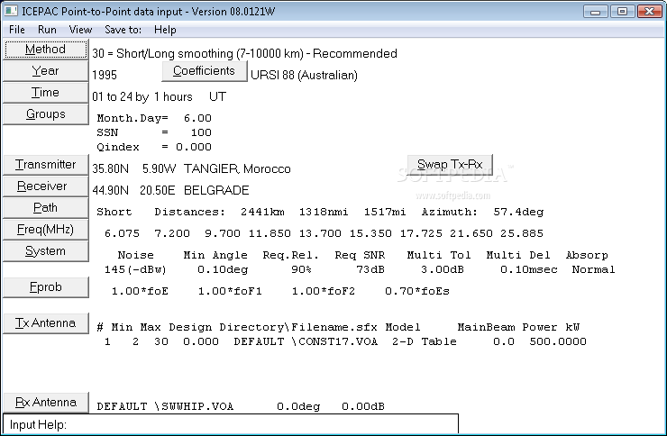Click the 'TANGIER, Morocco' transmitter location

(x=237, y=169)
